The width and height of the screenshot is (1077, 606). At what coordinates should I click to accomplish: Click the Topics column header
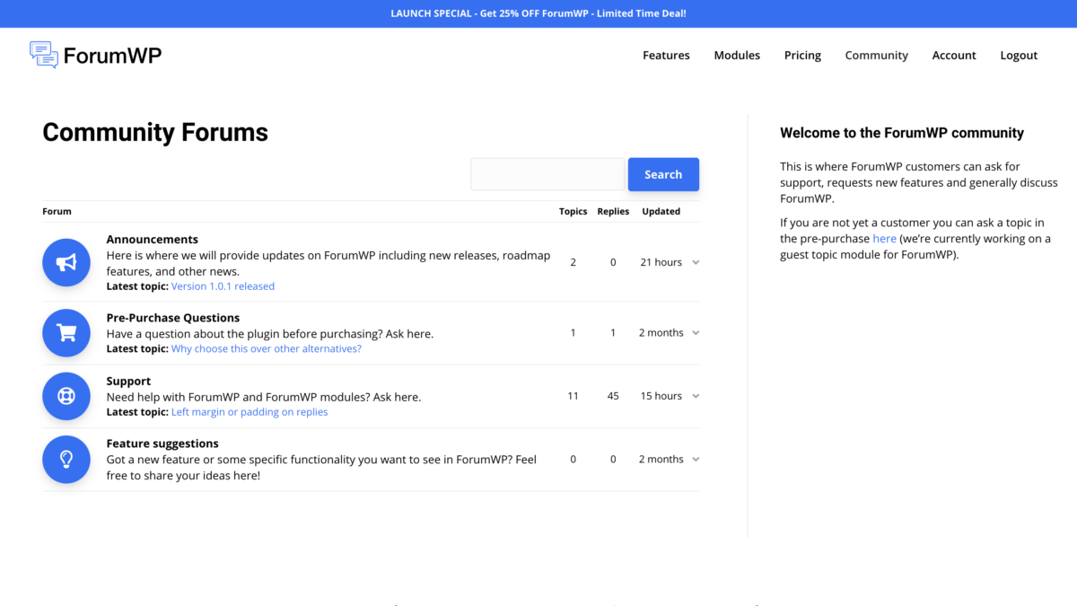tap(573, 212)
